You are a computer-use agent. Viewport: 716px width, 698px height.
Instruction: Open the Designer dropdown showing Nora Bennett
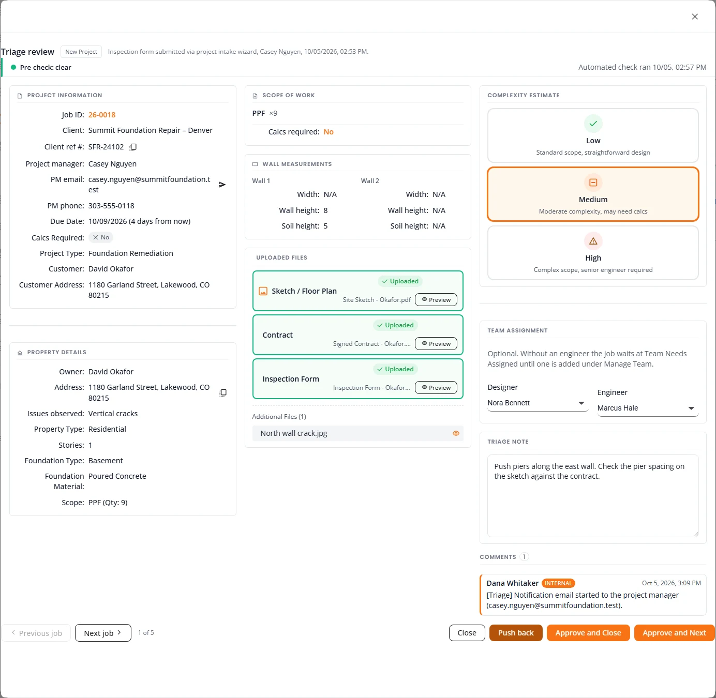click(538, 403)
